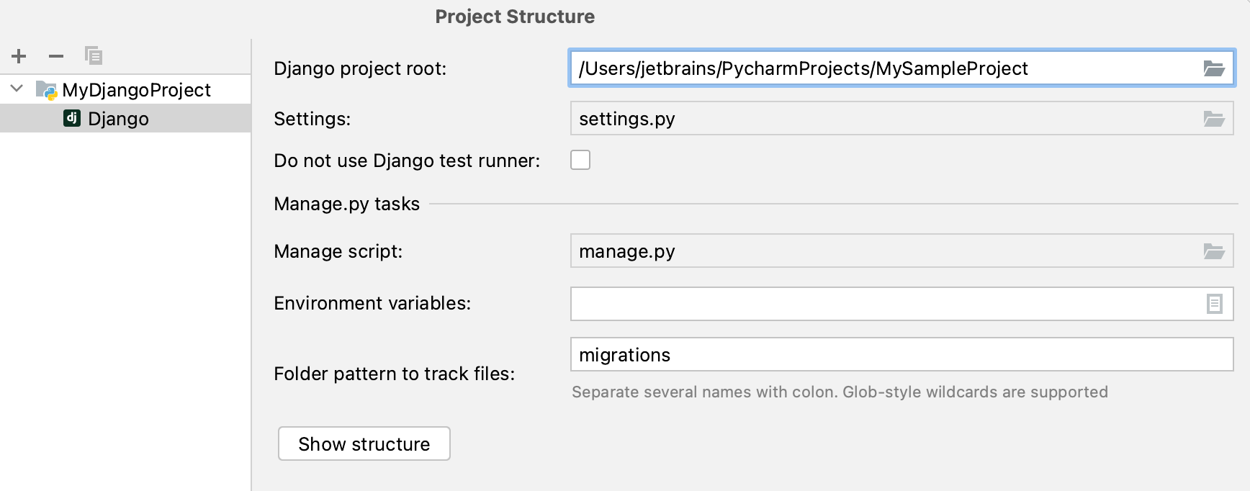Browse for the Manage script file
Image resolution: width=1250 pixels, height=491 pixels.
coord(1214,251)
